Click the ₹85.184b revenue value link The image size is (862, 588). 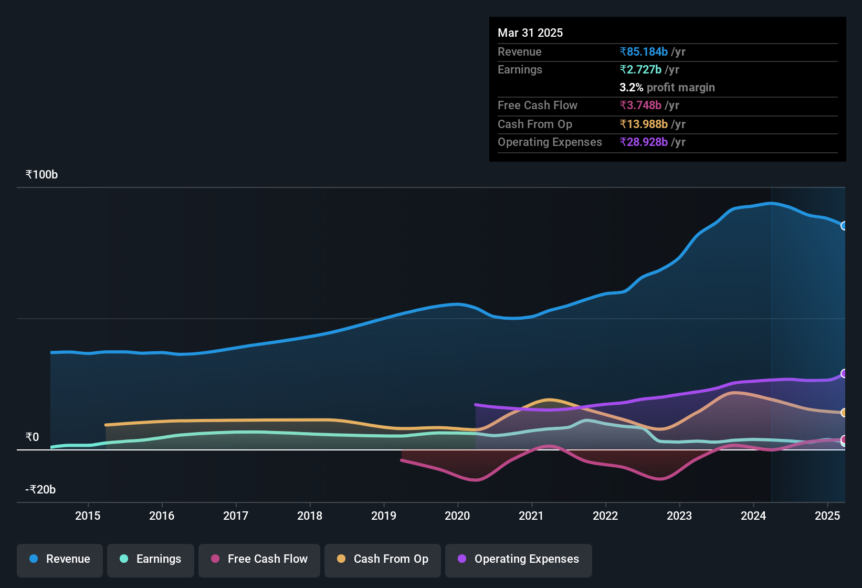click(644, 52)
